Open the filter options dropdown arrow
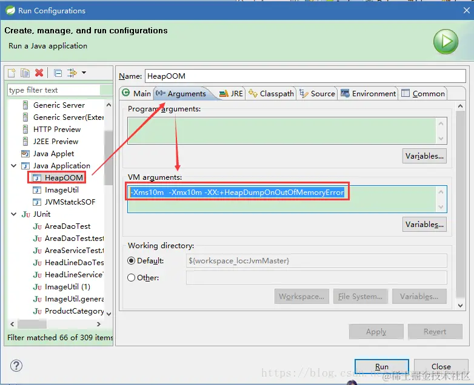The image size is (474, 385). tap(84, 73)
